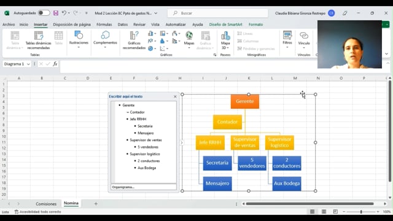This screenshot has width=393, height=221.
Task: Switch to Page Layout view in status bar
Action: [324, 212]
